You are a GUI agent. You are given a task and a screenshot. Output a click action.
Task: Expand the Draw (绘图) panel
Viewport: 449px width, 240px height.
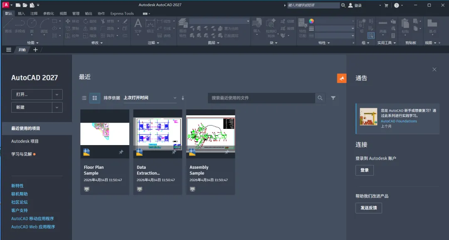(x=33, y=43)
